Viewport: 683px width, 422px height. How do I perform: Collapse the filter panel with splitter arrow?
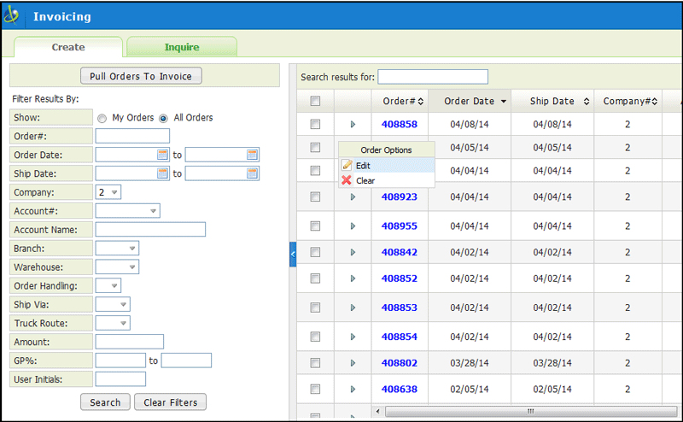pyautogui.click(x=293, y=254)
